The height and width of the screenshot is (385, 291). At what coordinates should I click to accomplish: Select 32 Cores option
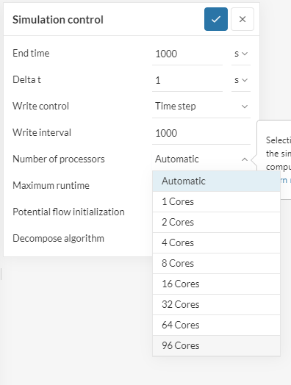point(216,305)
